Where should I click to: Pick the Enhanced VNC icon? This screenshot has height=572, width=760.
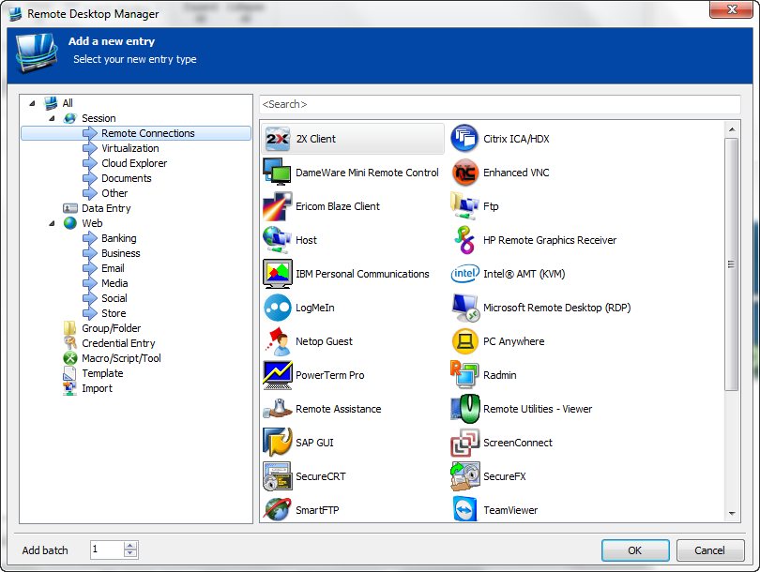pos(465,173)
